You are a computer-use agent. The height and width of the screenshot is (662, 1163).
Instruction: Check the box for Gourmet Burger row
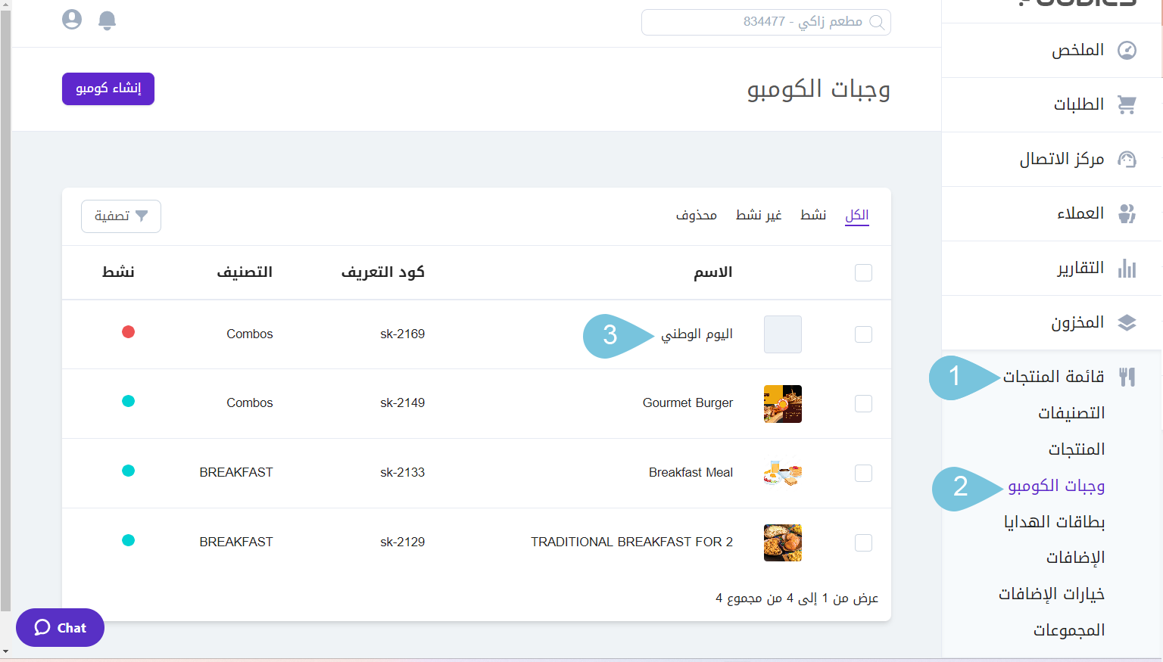coord(863,404)
